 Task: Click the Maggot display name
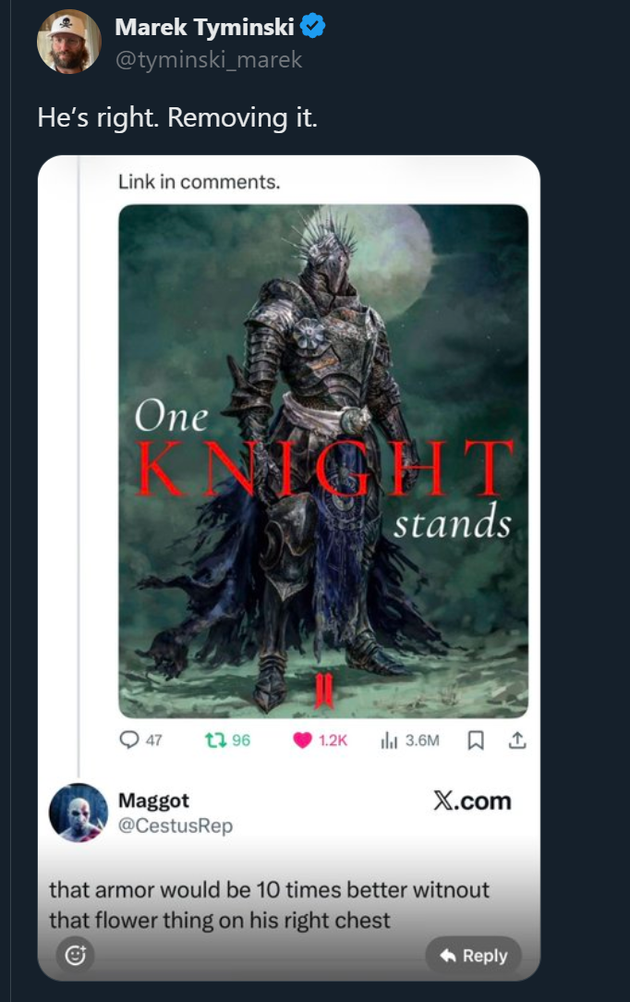pyautogui.click(x=154, y=800)
